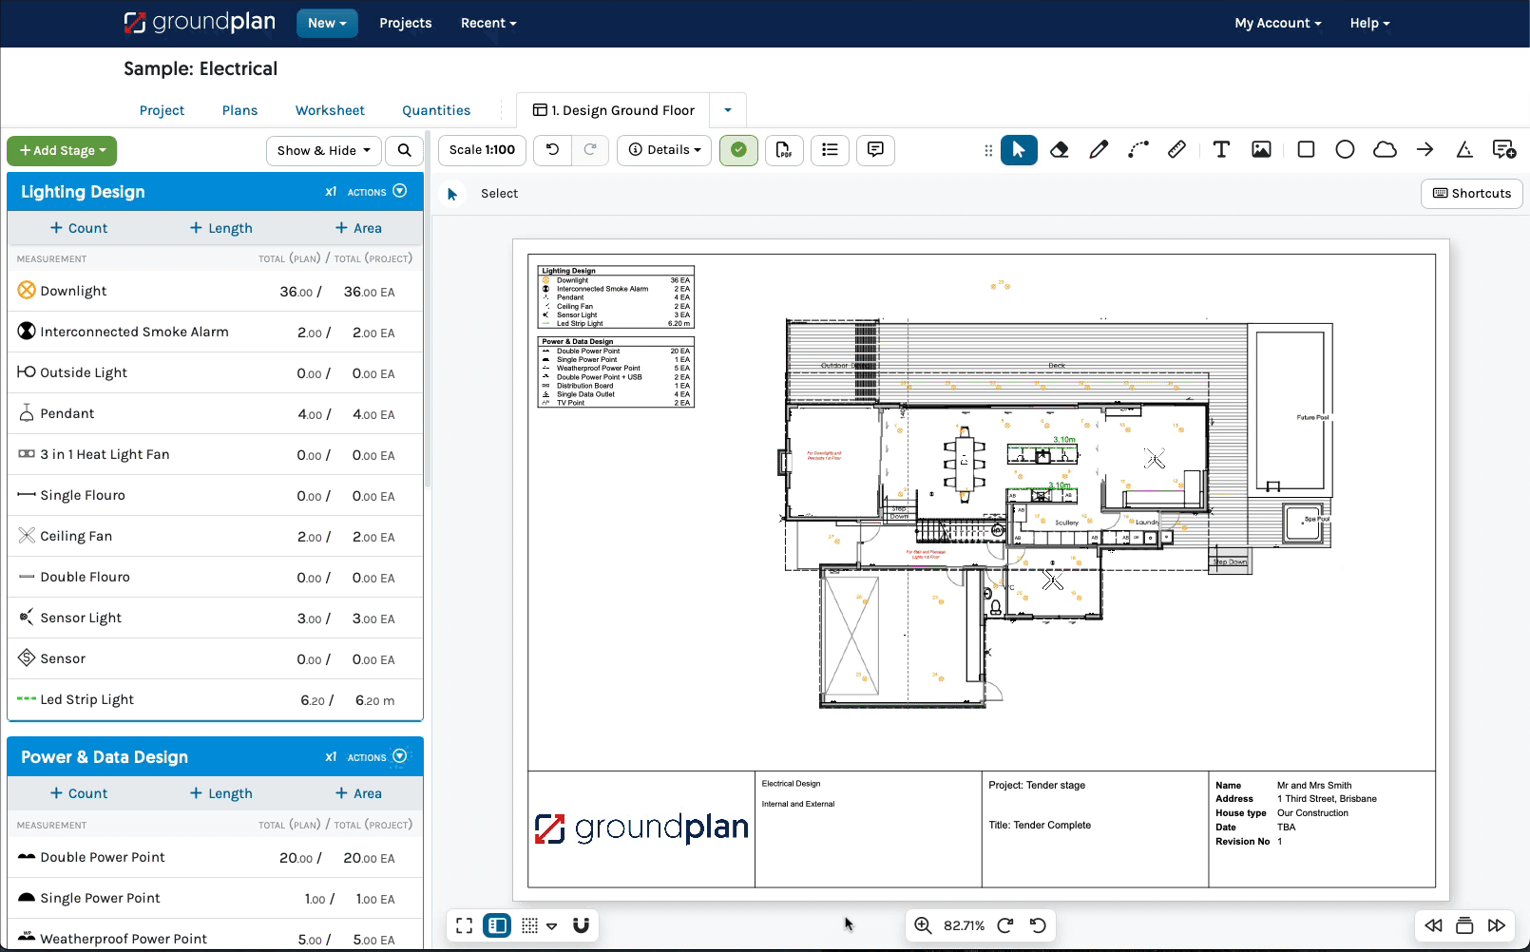Screen dimensions: 1530x952
Task: Select the Led Strip Light measurement
Action: pyautogui.click(x=216, y=700)
